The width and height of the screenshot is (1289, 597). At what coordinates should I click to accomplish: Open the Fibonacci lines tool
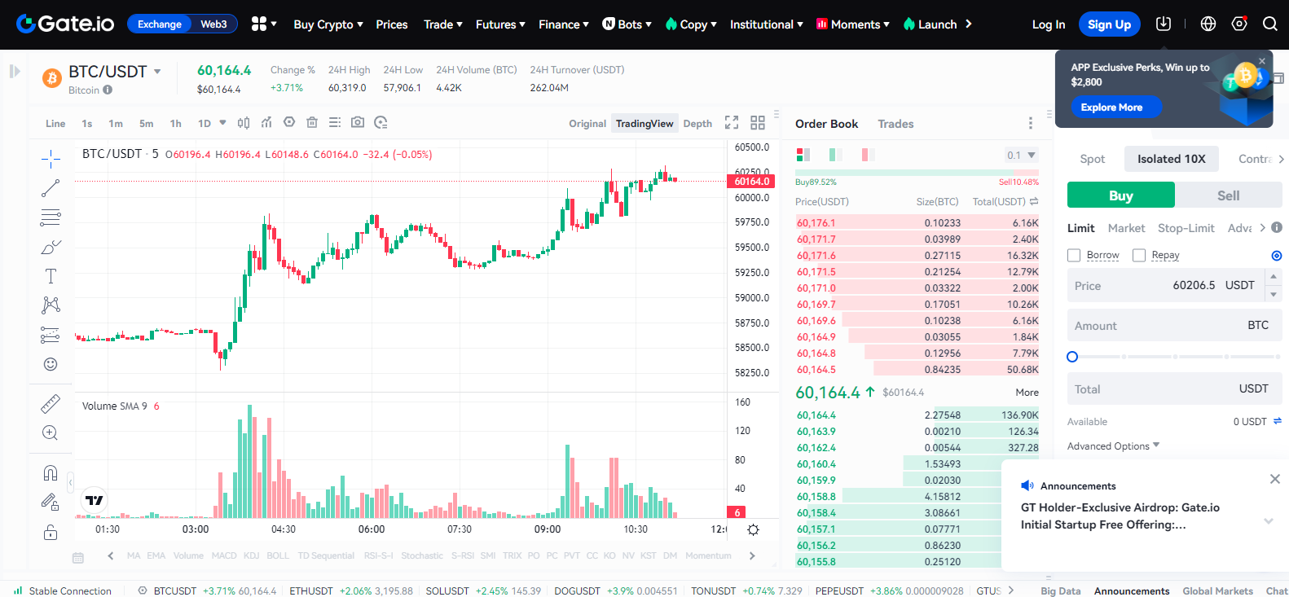(51, 217)
